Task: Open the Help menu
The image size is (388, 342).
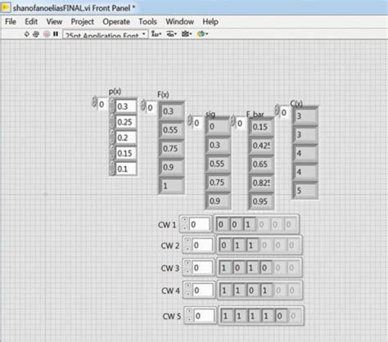Action: 210,21
